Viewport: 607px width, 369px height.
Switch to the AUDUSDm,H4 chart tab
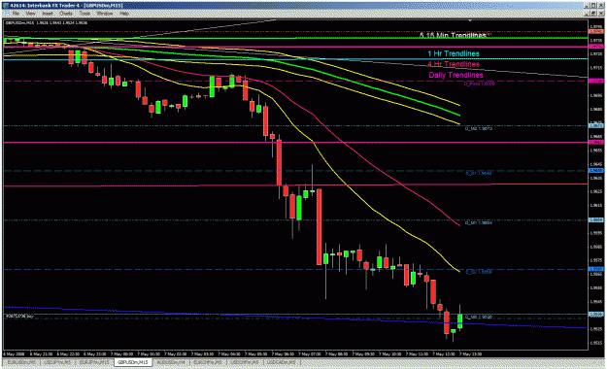171,362
